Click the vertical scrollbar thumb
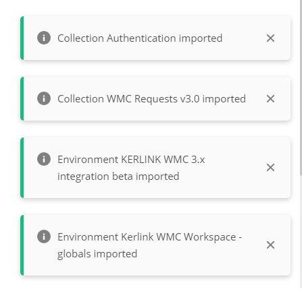The height and width of the screenshot is (289, 302). click(x=301, y=88)
